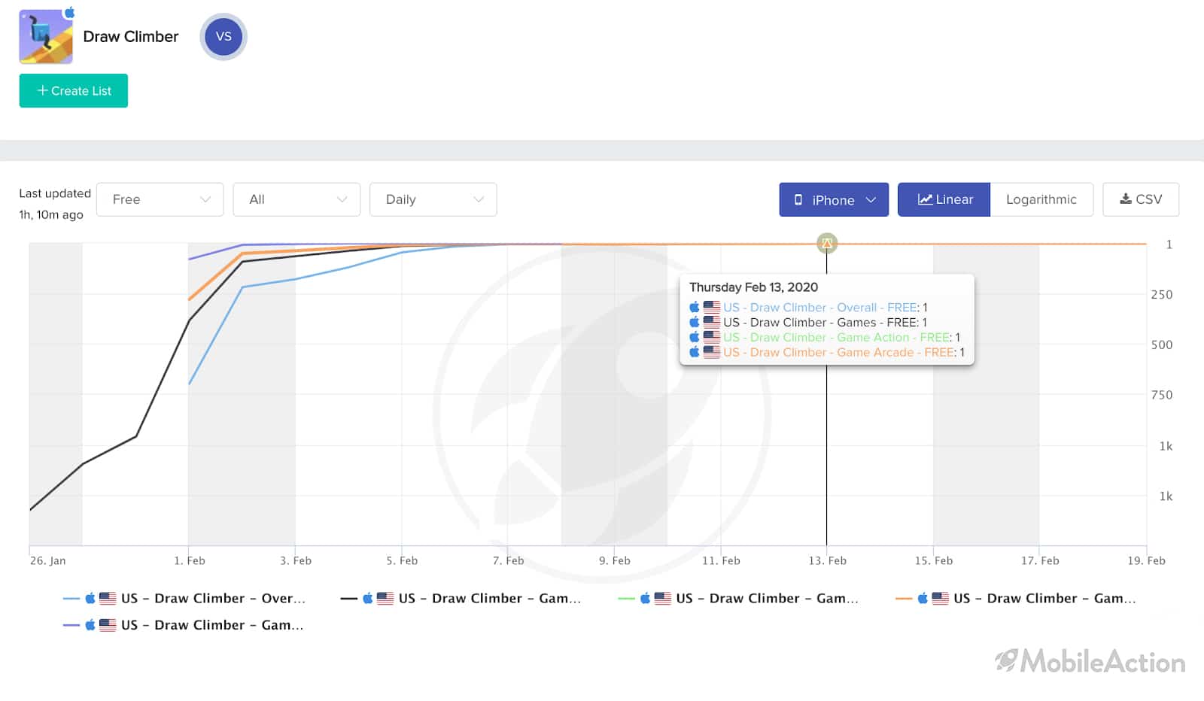Click the 7. Feb axis label
The image size is (1204, 701).
pyautogui.click(x=508, y=560)
